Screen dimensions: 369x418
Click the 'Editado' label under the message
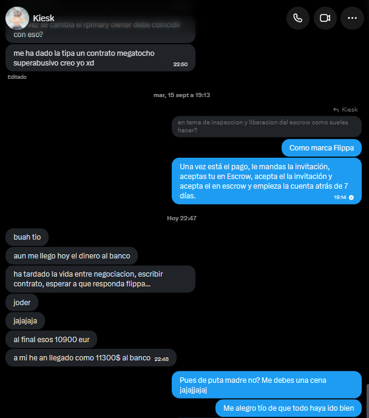pyautogui.click(x=17, y=77)
